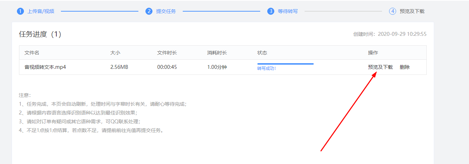Go to 等待转写 step label

pyautogui.click(x=288, y=11)
